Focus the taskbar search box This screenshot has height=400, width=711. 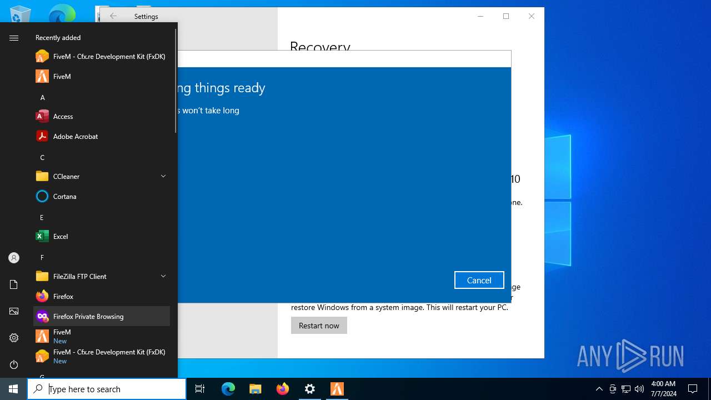tap(107, 389)
